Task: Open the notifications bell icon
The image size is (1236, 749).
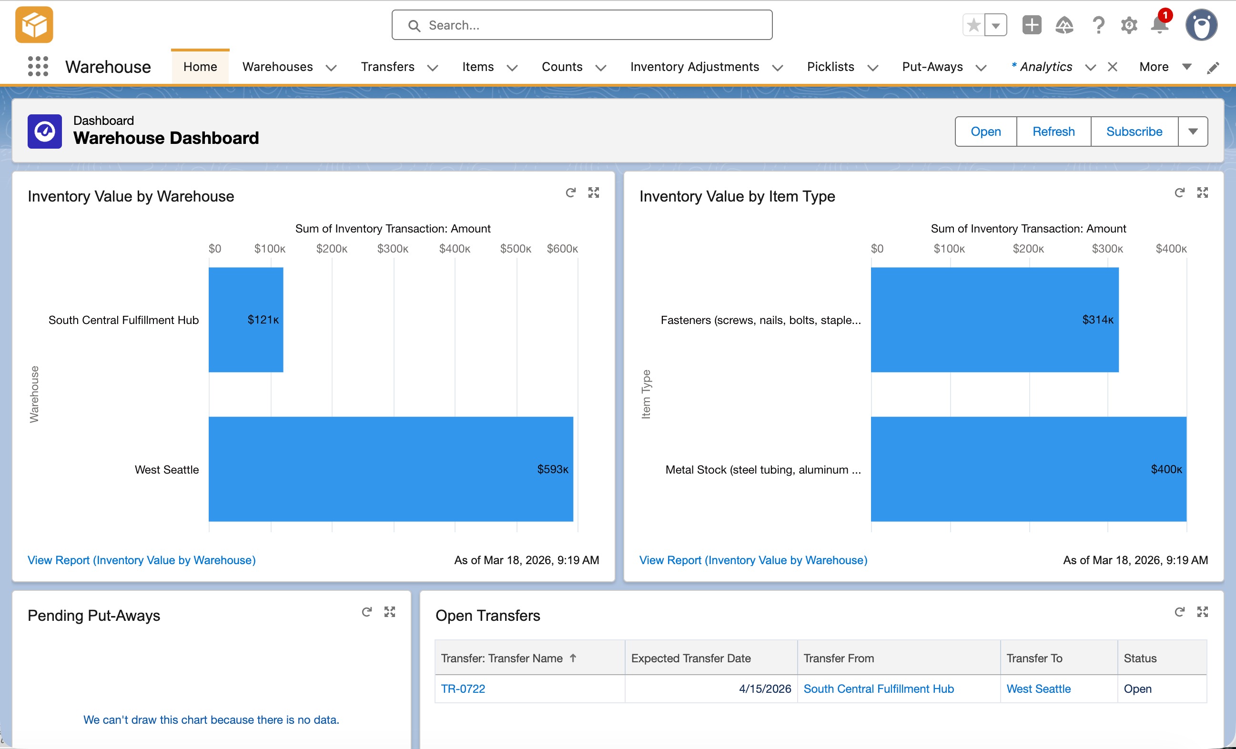Action: coord(1159,25)
